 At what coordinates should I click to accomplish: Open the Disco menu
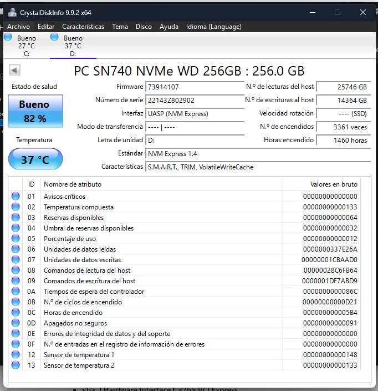pyautogui.click(x=144, y=27)
